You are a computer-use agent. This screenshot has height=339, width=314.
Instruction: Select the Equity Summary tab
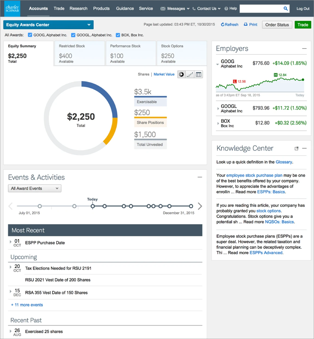coord(28,53)
